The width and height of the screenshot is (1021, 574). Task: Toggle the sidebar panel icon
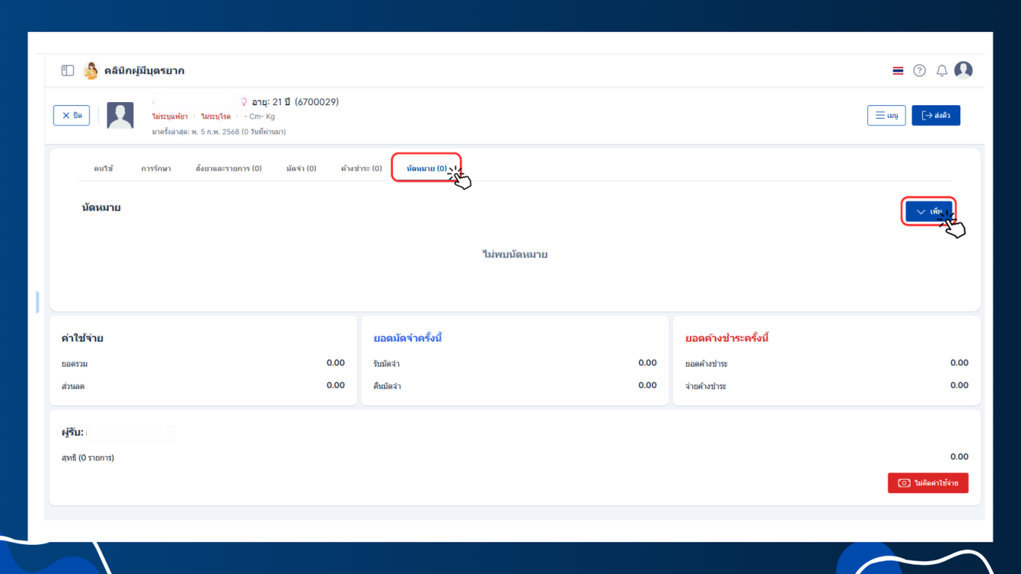click(x=68, y=71)
